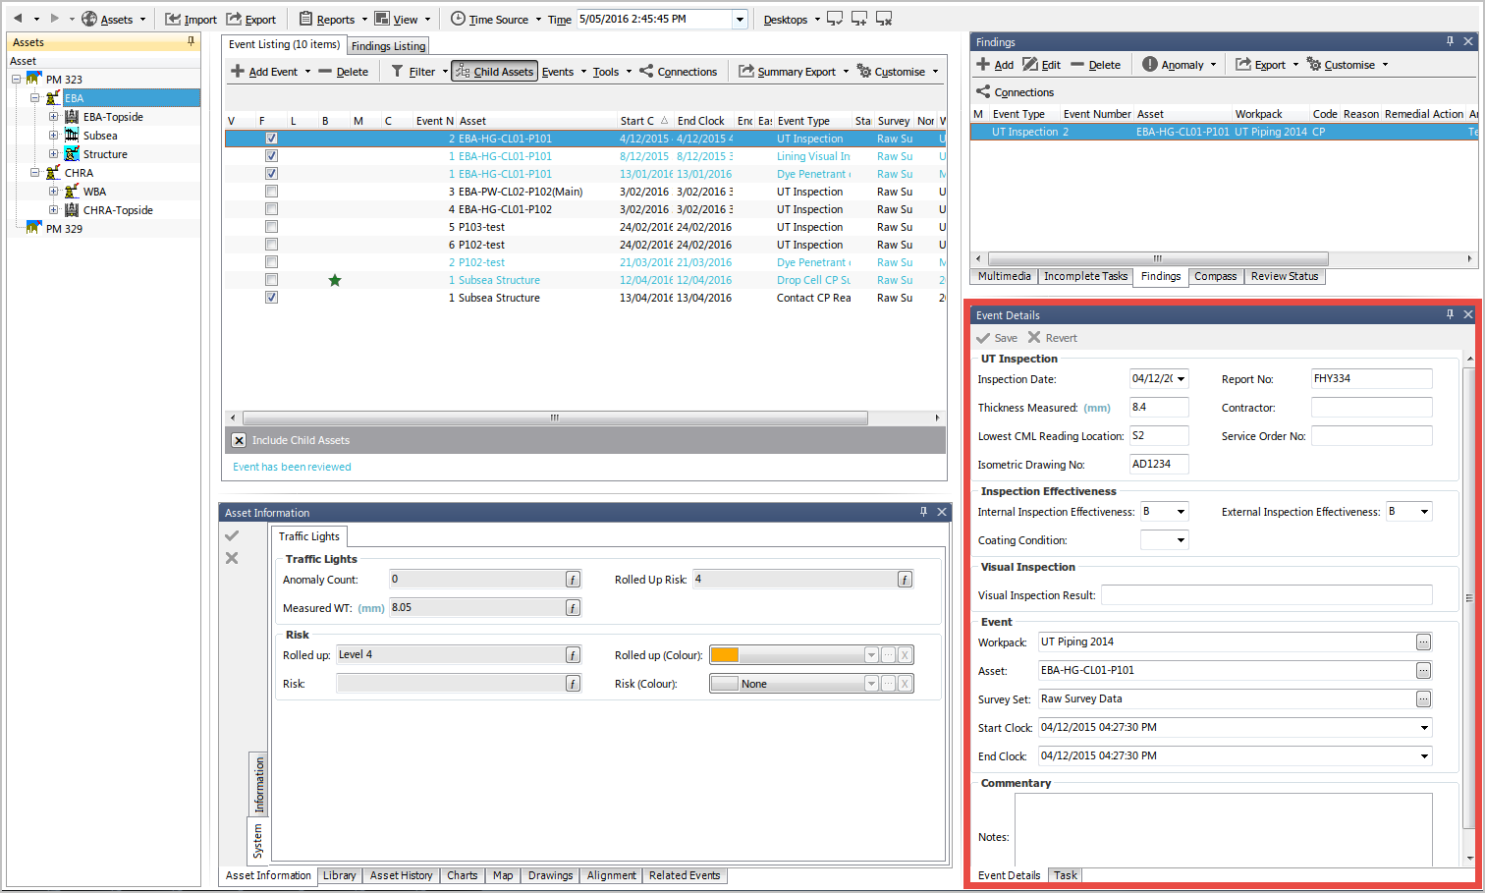
Task: Click the browse button next to Workpack field
Action: (1423, 642)
